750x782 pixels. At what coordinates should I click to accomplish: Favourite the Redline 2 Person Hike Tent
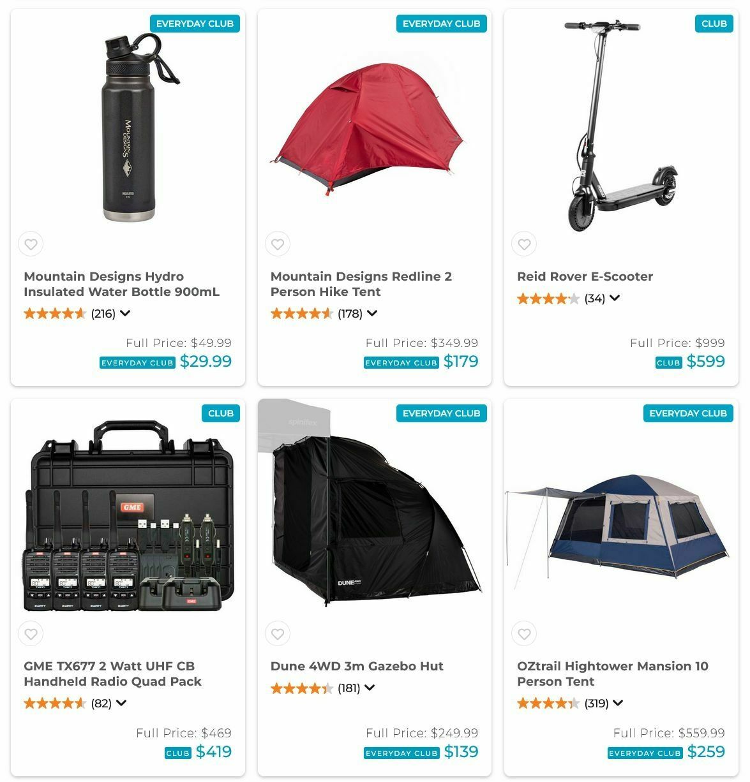pos(278,244)
